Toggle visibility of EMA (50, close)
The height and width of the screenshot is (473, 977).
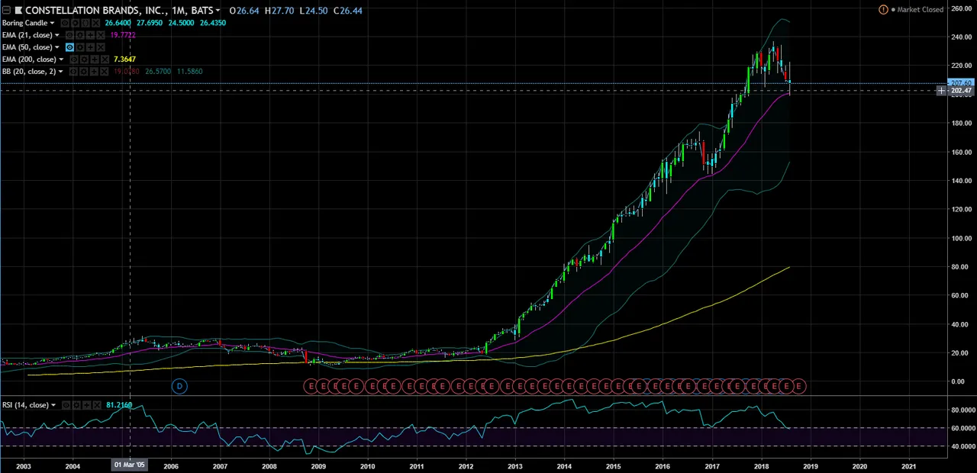coord(69,47)
